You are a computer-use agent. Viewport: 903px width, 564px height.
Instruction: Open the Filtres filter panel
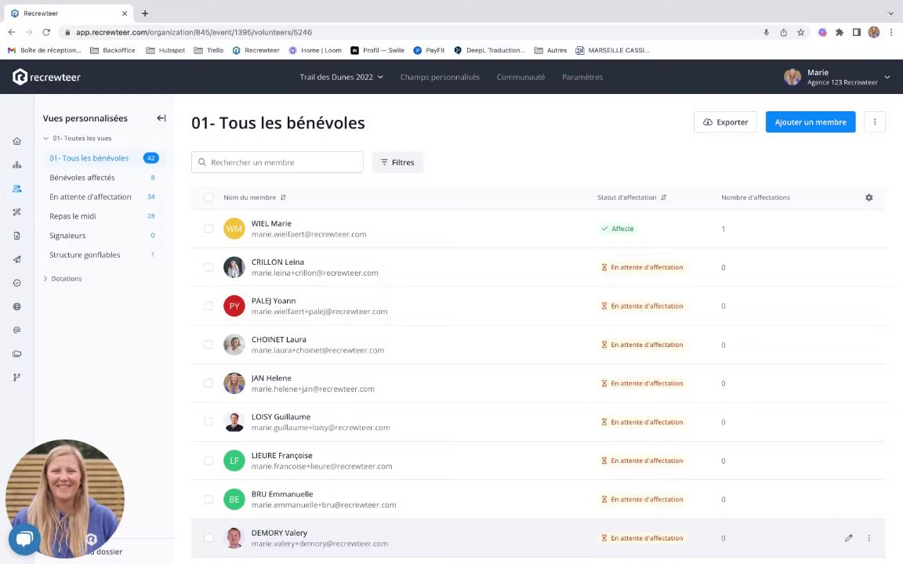coord(397,162)
